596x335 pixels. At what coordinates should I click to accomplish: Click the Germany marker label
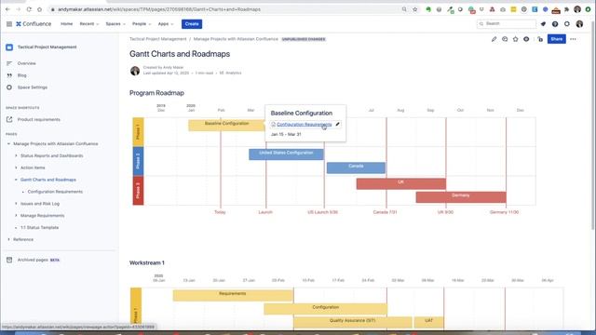pyautogui.click(x=504, y=212)
